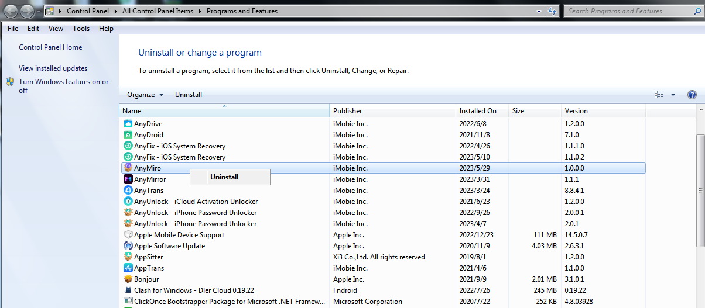Click the vertical scrollbar thumb

click(x=700, y=191)
